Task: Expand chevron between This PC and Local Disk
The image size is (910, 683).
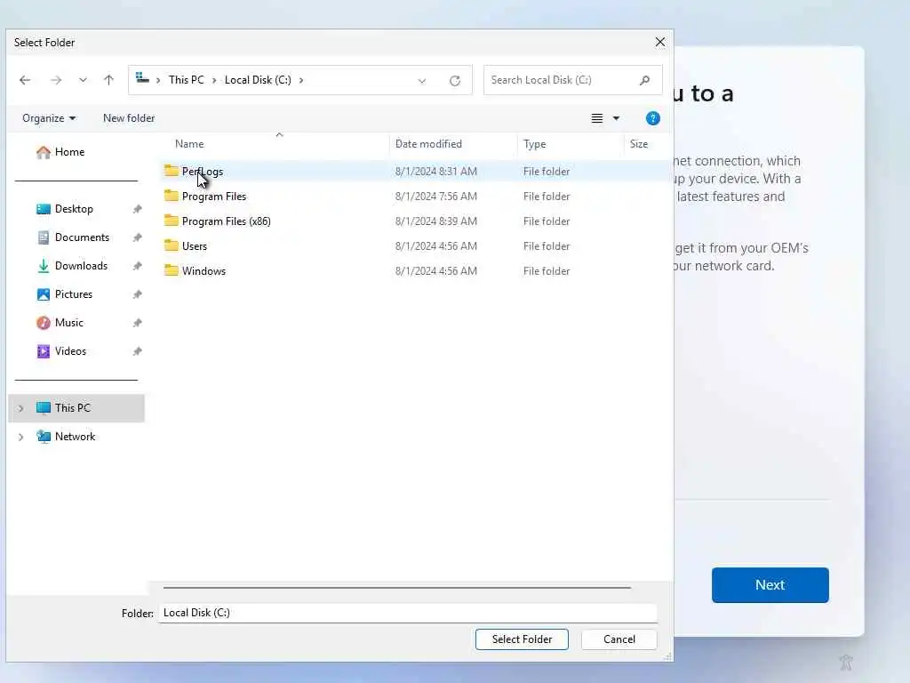Action: pos(214,80)
